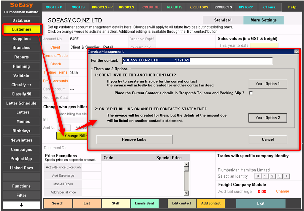
Task: Go to CREDIT NT tab
Action: click(x=151, y=7)
